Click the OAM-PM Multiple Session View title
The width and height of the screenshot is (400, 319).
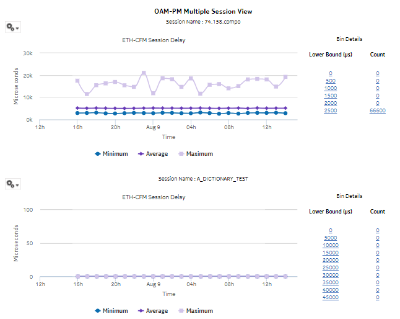tap(203, 12)
